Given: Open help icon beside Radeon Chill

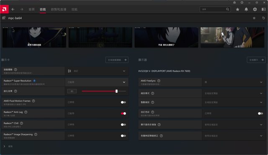Looking at the screenshot, I should (21, 123).
